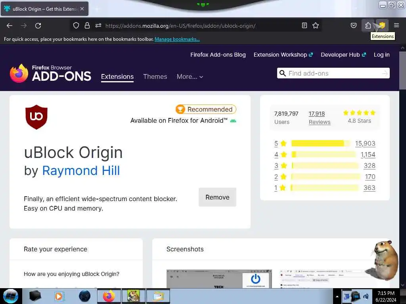Open Developer Hub link
406x304 pixels.
click(x=343, y=55)
